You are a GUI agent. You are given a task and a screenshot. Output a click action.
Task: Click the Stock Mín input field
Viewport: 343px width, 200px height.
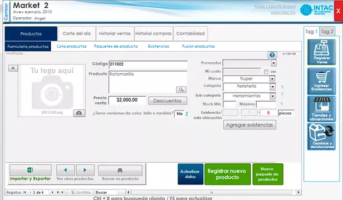point(229,104)
